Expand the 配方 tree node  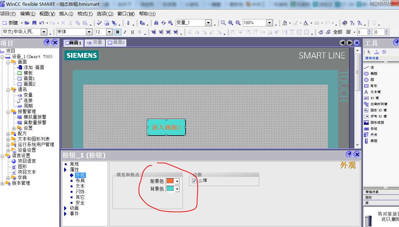coord(8,134)
